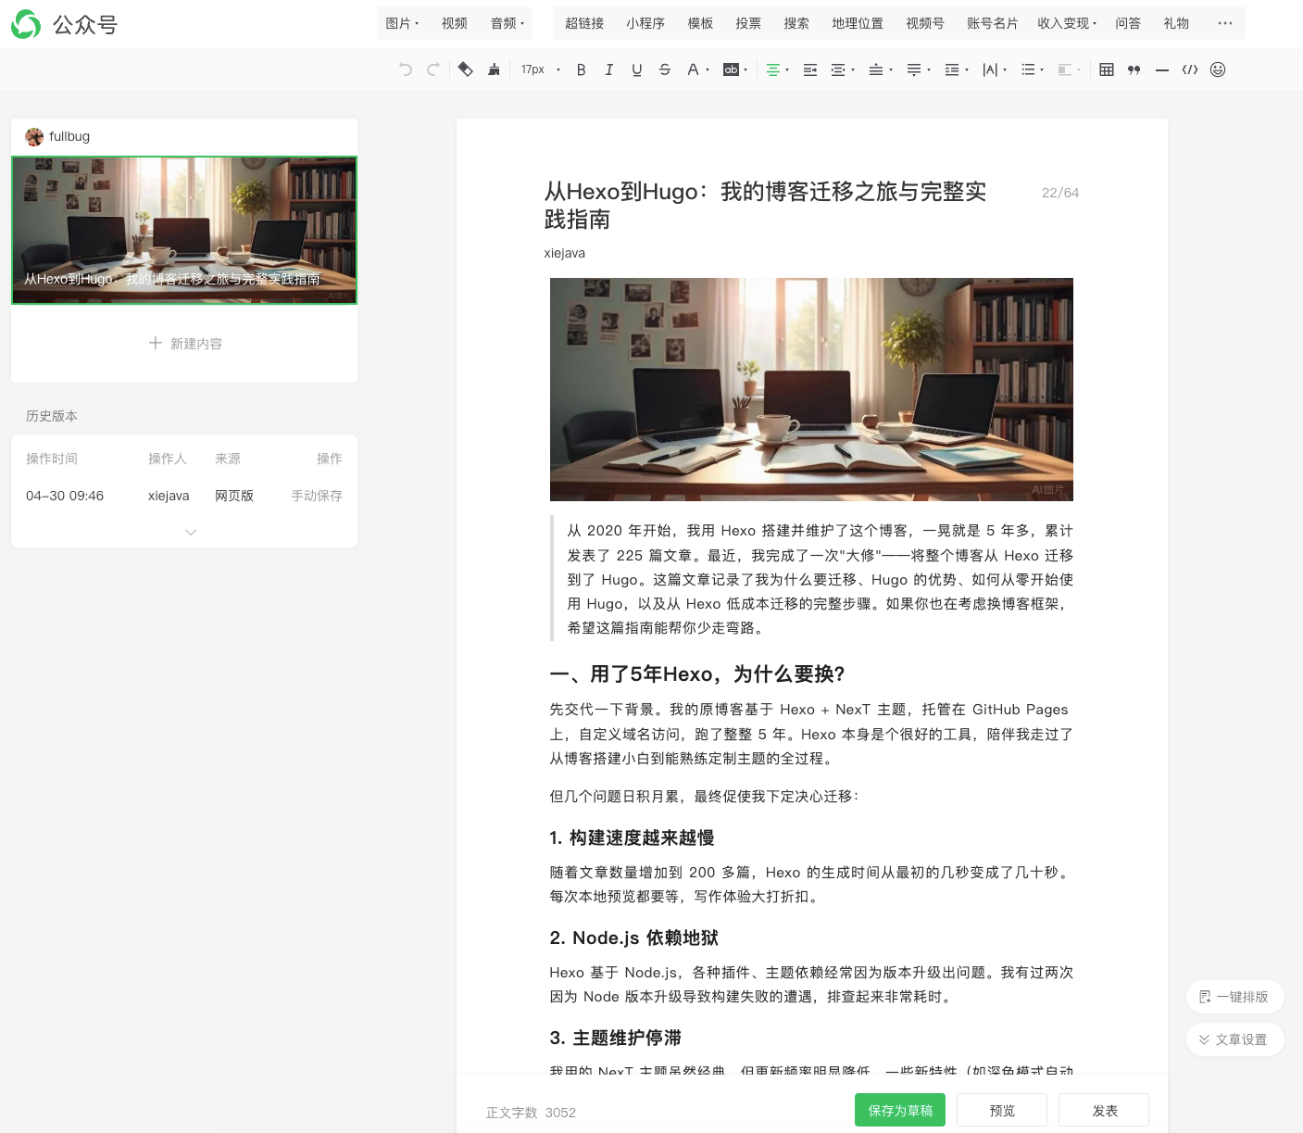Insert an emoji
Screen dimensions: 1303x1133
1218,69
